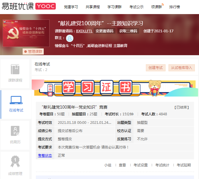Screen dimensions: 199x179
Task: Click the 管理课群 gear button
Action: [33, 52]
